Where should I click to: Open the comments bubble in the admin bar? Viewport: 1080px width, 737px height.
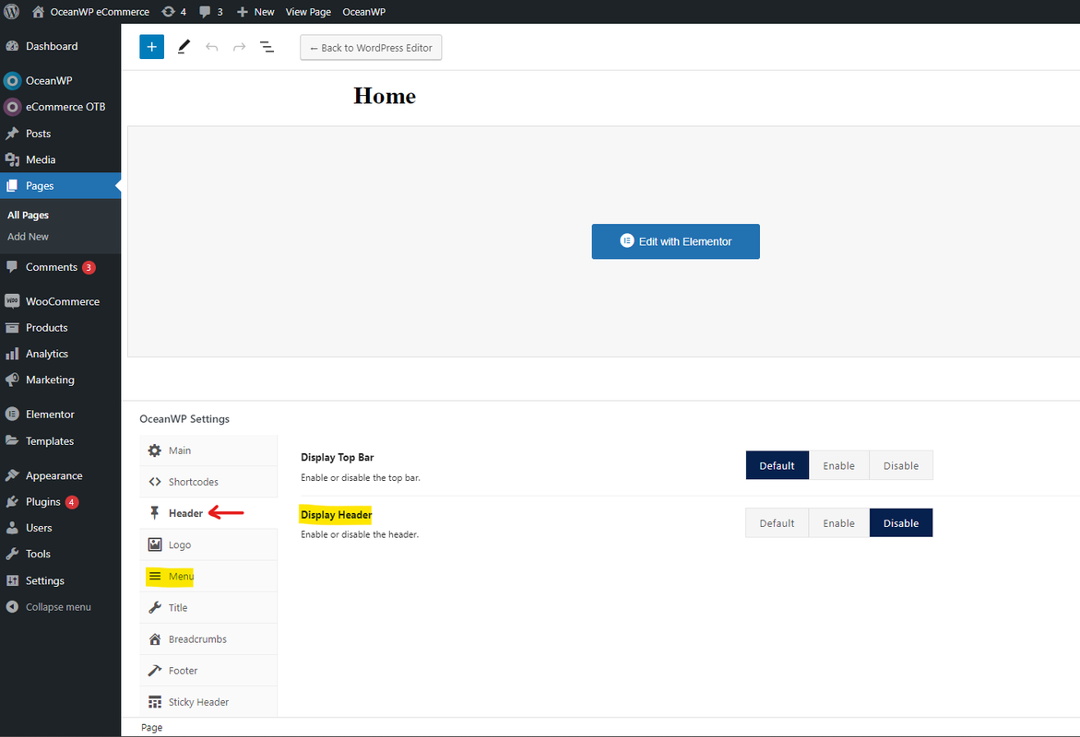tap(211, 12)
